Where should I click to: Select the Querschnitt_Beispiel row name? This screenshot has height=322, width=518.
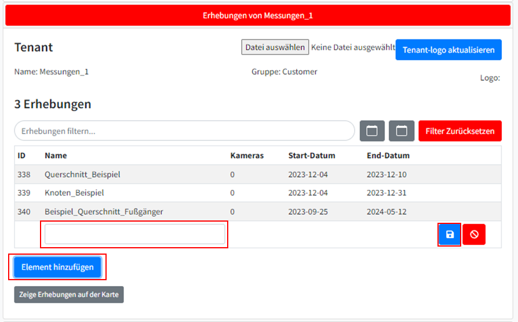click(82, 175)
